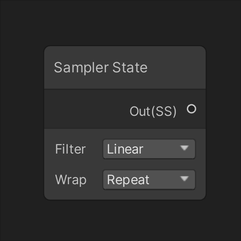241x241 pixels.
Task: Open the Wrap dropdown arrow
Action: click(184, 178)
